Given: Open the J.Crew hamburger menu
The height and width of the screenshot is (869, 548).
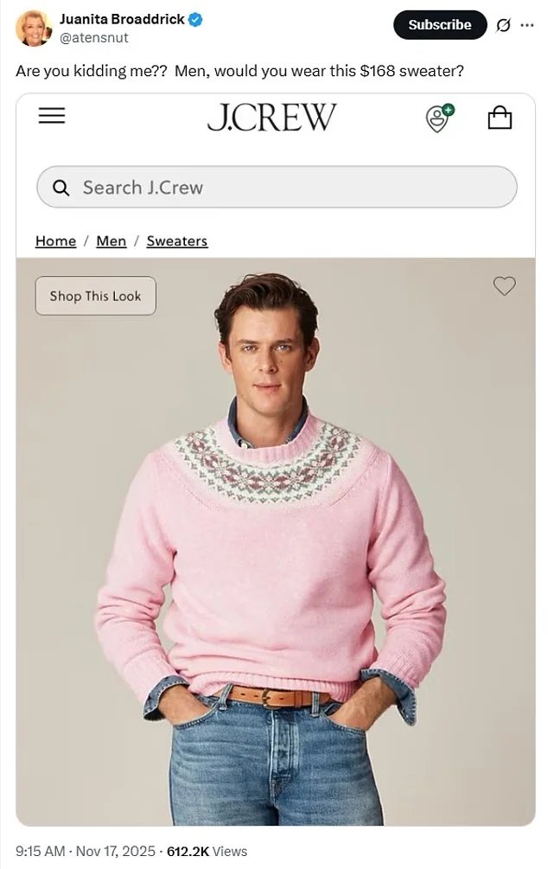Looking at the screenshot, I should pyautogui.click(x=52, y=116).
